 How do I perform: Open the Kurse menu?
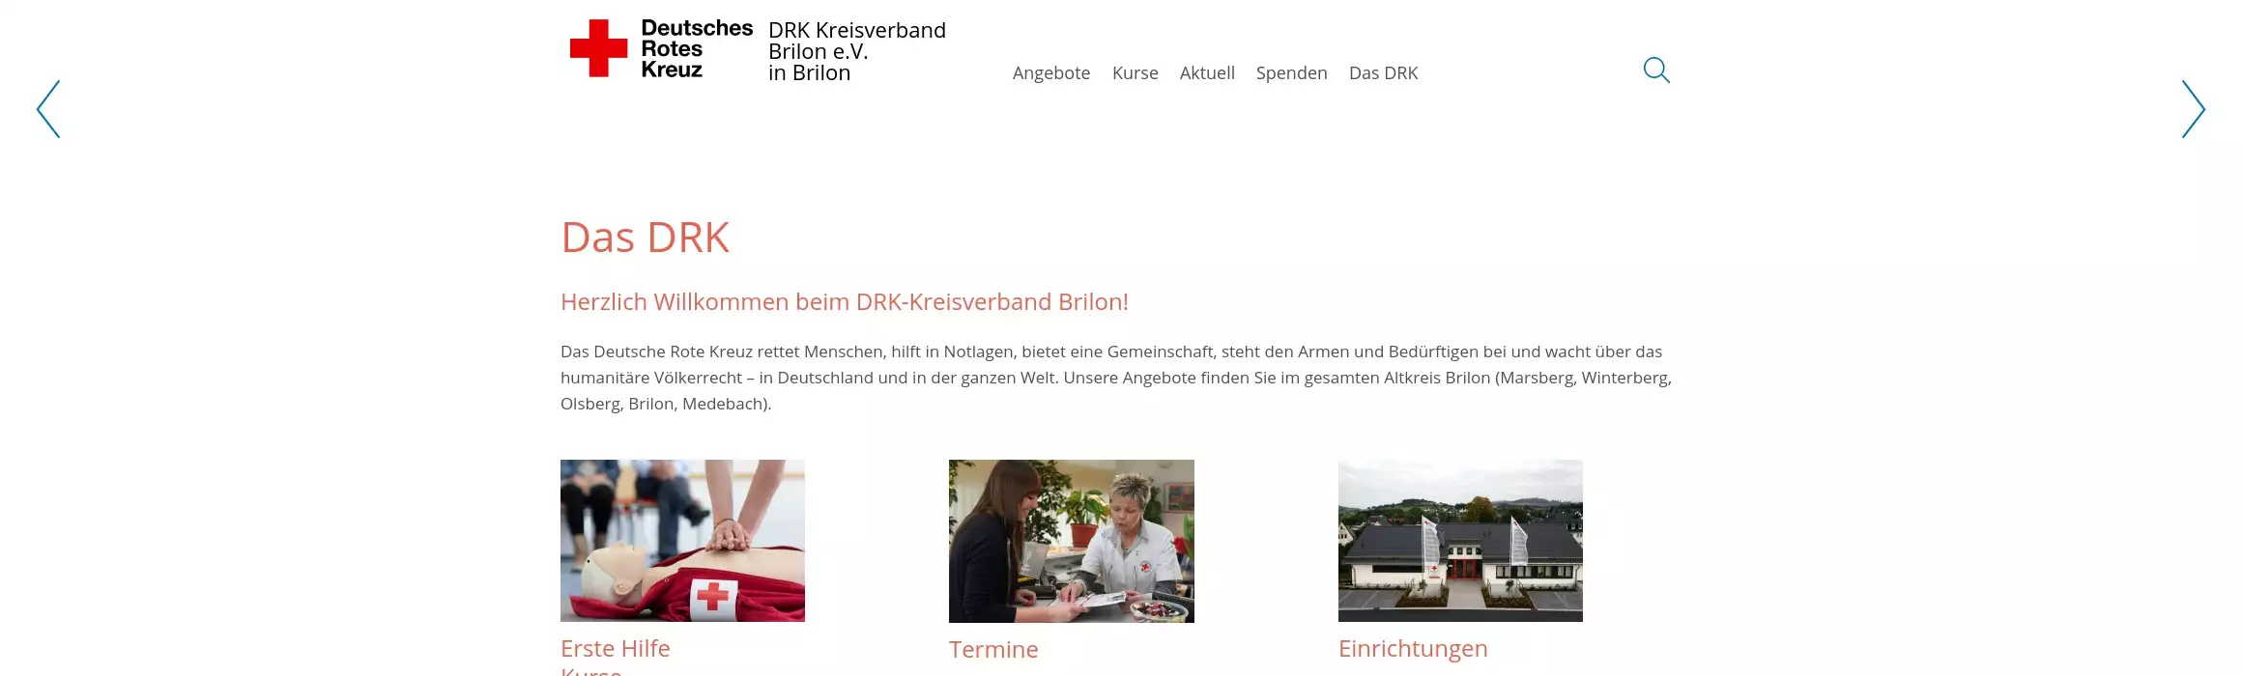[x=1135, y=73]
